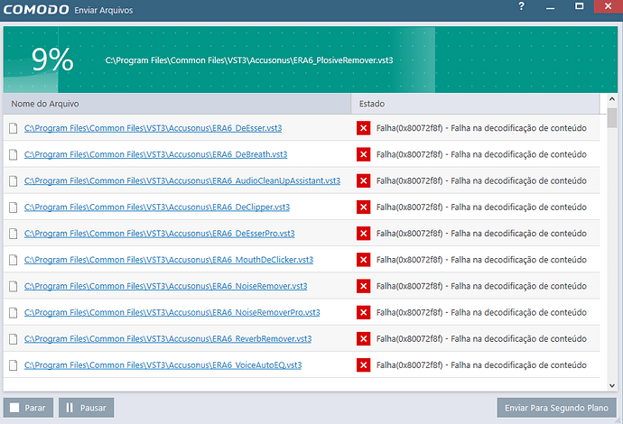
Task: Click the file icon beside ERA6_AudioCleanUpAssistant.vst3
Action: (14, 181)
